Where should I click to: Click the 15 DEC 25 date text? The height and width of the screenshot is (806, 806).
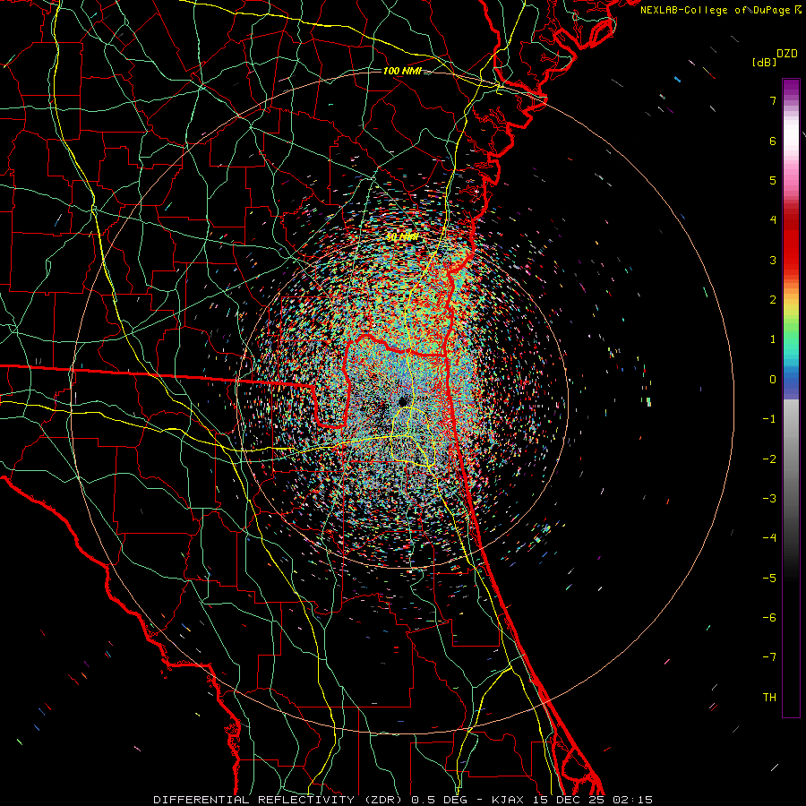(570, 800)
